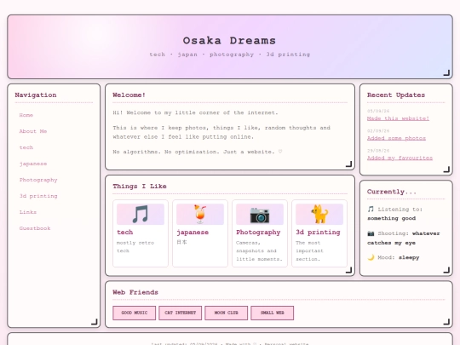Go to Home in the navigation

[x=26, y=115]
